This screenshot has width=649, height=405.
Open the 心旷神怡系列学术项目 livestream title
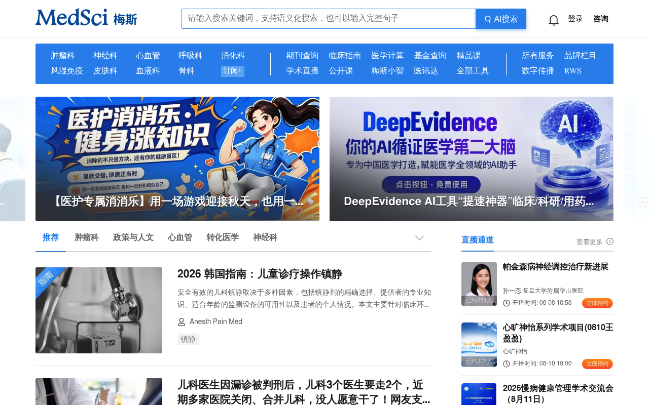tap(558, 333)
